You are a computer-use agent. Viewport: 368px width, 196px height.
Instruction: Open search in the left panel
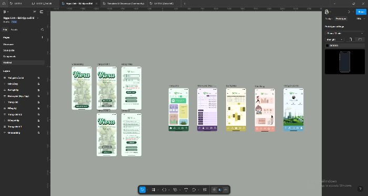click(42, 30)
